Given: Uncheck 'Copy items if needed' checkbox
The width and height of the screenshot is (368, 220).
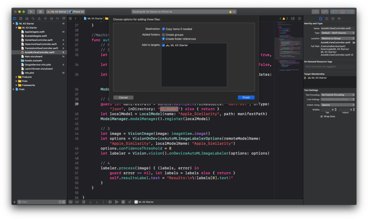Looking at the screenshot, I should click(164, 29).
